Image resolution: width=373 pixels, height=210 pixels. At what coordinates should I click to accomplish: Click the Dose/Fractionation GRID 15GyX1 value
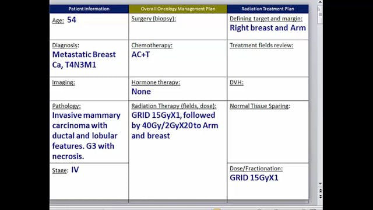[x=254, y=177]
